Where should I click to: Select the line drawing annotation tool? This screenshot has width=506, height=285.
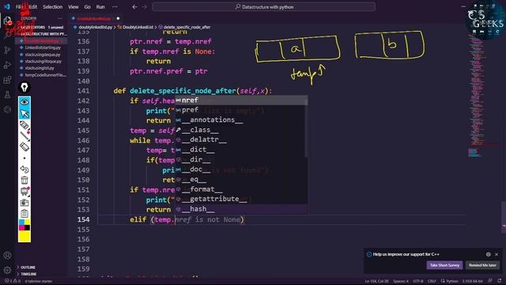[x=25, y=136]
